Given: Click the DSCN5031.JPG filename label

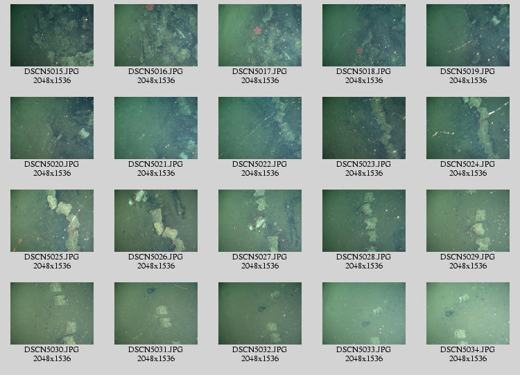Looking at the screenshot, I should click(x=156, y=349).
